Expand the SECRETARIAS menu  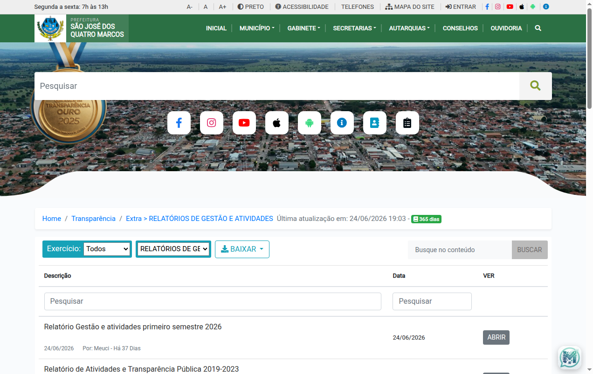(x=354, y=28)
